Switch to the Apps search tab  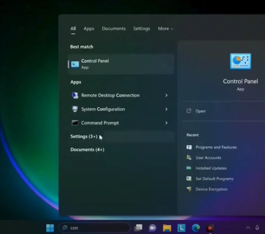(x=89, y=29)
